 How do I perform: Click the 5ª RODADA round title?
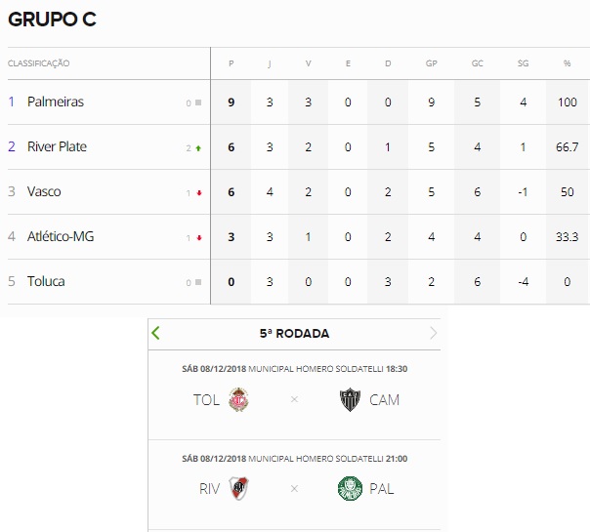coord(294,333)
